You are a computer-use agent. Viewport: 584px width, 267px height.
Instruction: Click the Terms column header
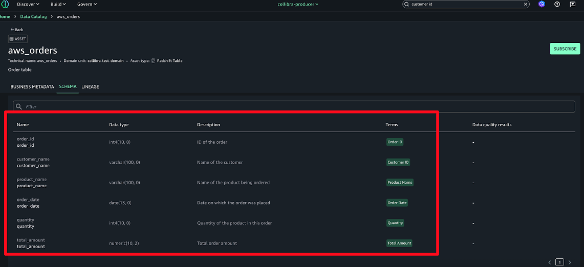392,125
